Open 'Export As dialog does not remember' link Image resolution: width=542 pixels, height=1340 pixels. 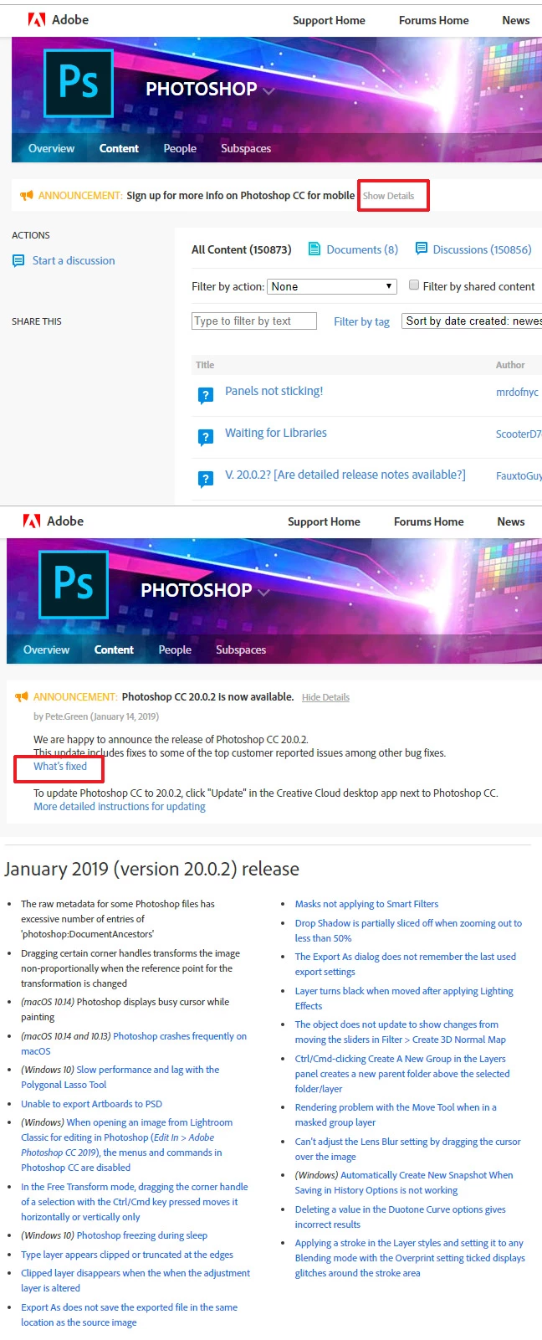pos(405,964)
